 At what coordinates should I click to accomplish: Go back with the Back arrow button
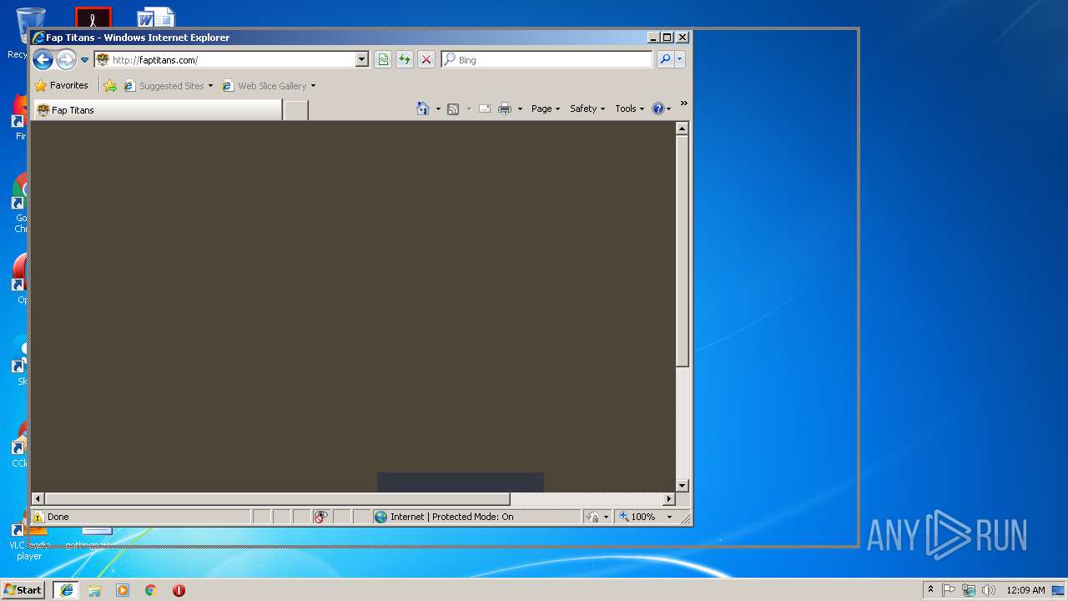43,59
